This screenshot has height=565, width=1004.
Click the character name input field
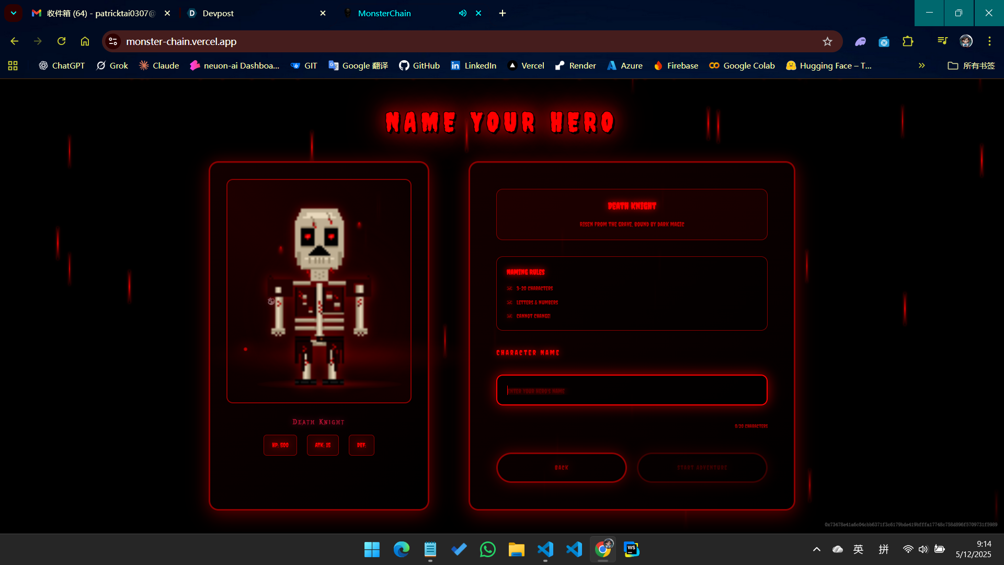coord(632,390)
